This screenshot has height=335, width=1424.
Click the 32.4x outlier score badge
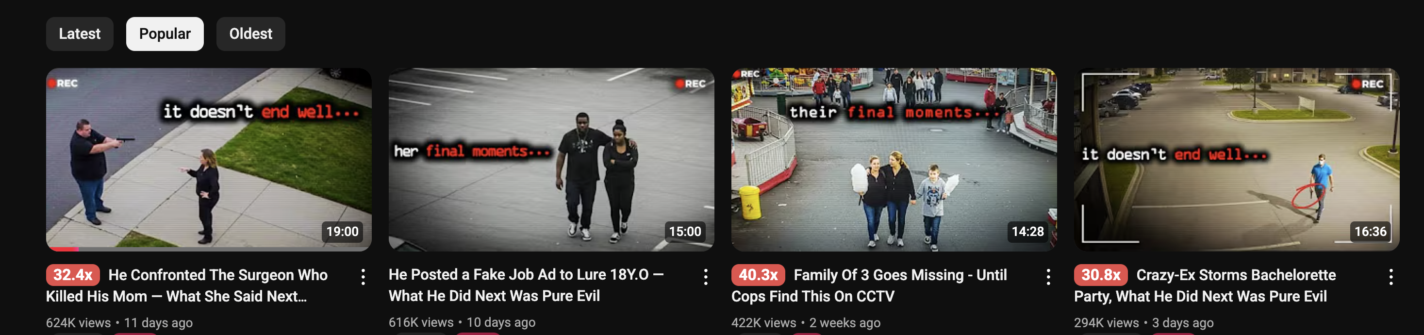73,275
